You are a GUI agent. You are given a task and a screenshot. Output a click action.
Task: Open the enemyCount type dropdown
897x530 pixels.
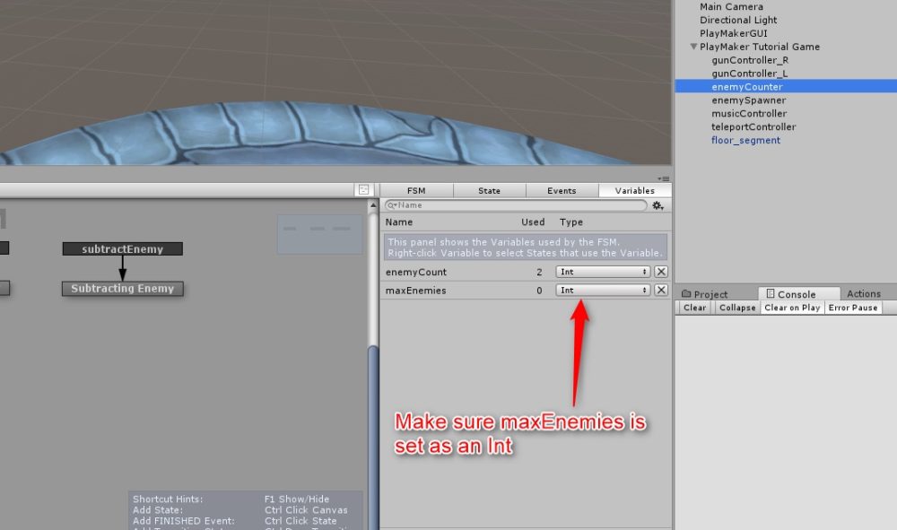(x=603, y=272)
